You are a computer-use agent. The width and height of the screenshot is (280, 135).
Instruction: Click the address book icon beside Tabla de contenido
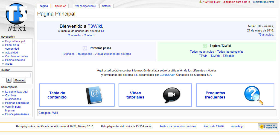coord(94,95)
